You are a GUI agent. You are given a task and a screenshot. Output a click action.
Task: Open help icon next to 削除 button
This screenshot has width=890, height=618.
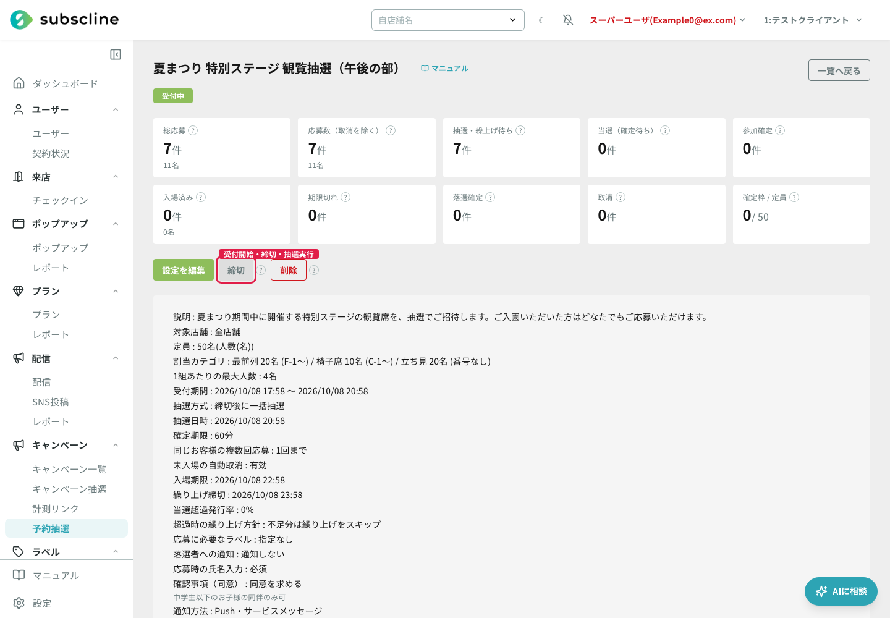(x=314, y=270)
